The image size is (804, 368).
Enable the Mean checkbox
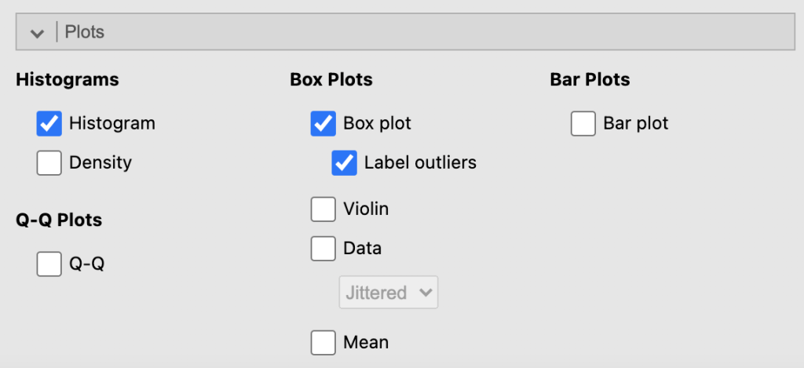point(323,343)
